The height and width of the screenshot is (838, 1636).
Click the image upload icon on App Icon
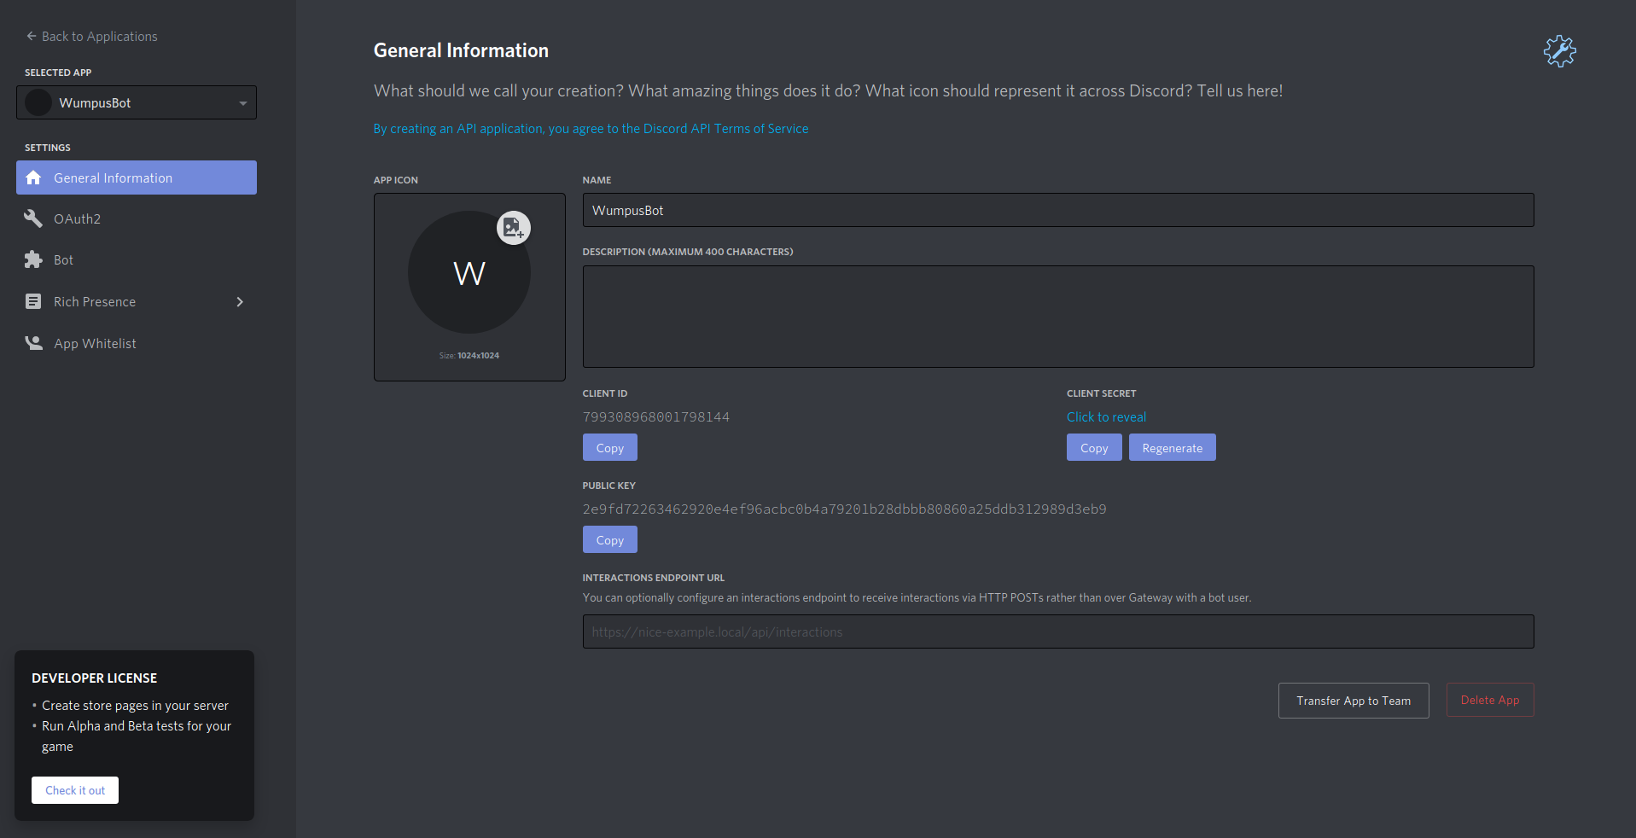(513, 228)
